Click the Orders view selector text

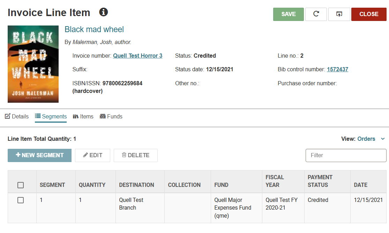366,139
